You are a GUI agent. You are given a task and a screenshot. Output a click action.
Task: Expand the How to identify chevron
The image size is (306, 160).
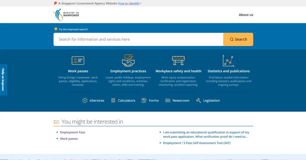(x=141, y=3)
